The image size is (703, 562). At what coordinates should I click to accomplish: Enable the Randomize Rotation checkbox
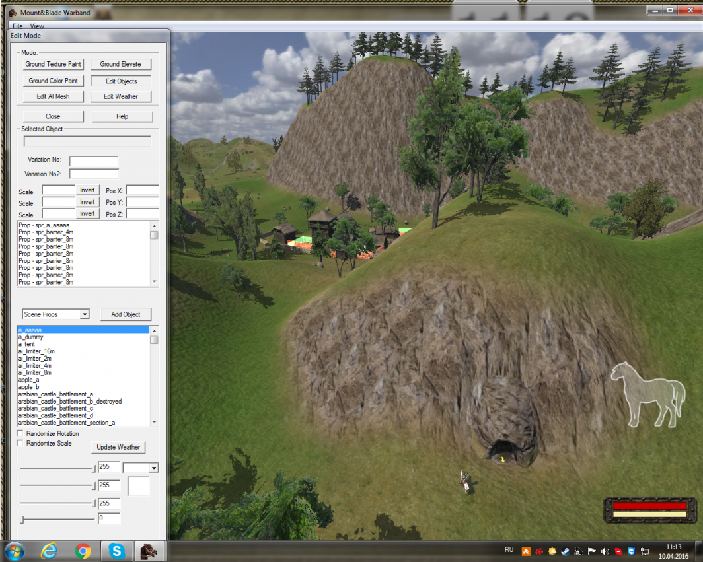[x=20, y=434]
